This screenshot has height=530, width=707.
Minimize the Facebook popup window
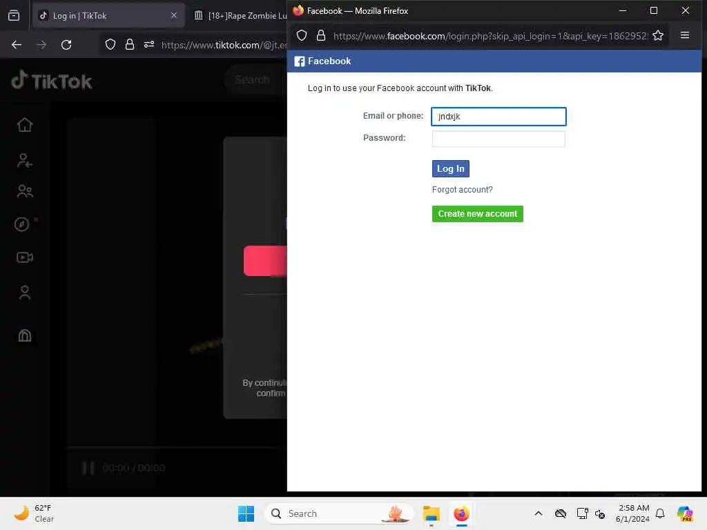tap(623, 10)
